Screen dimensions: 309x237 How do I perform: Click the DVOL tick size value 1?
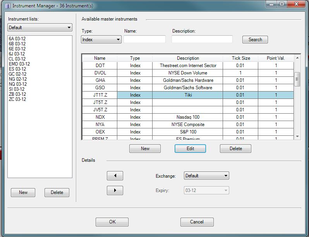click(x=240, y=73)
